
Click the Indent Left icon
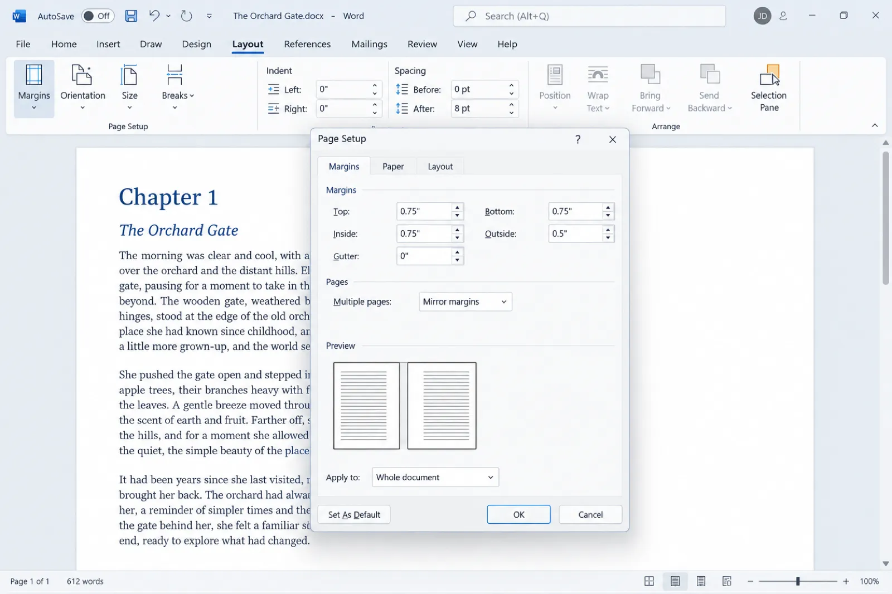click(273, 89)
